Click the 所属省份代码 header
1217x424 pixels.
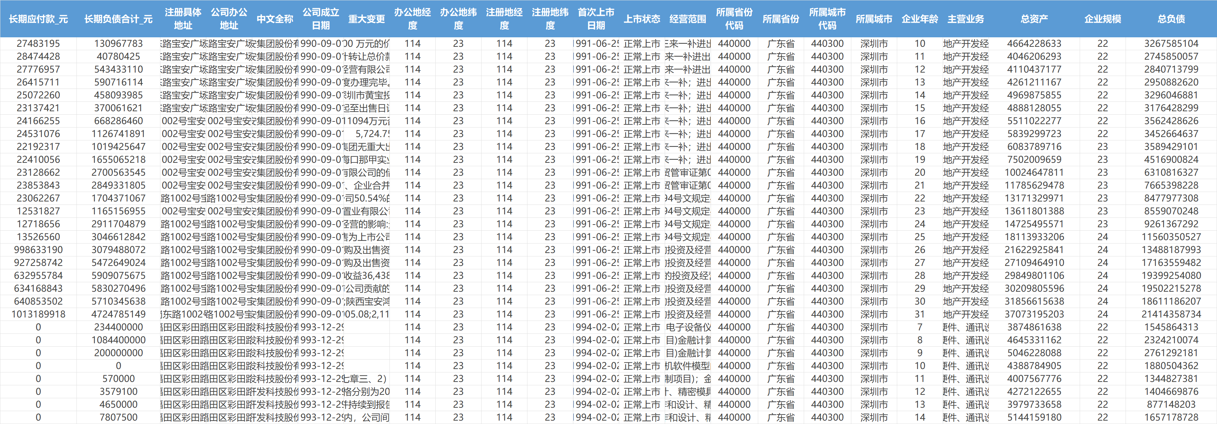tap(734, 19)
